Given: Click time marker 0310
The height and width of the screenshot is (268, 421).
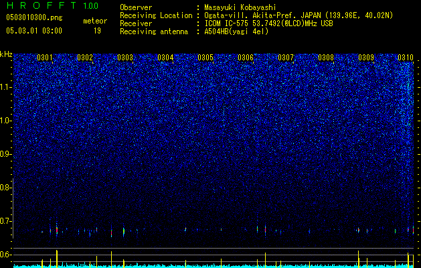Looking at the screenshot, I should click(406, 58).
